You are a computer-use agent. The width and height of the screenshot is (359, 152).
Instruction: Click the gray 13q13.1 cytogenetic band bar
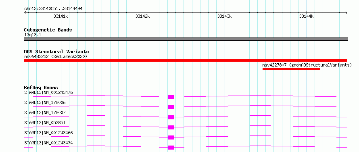tap(186, 39)
